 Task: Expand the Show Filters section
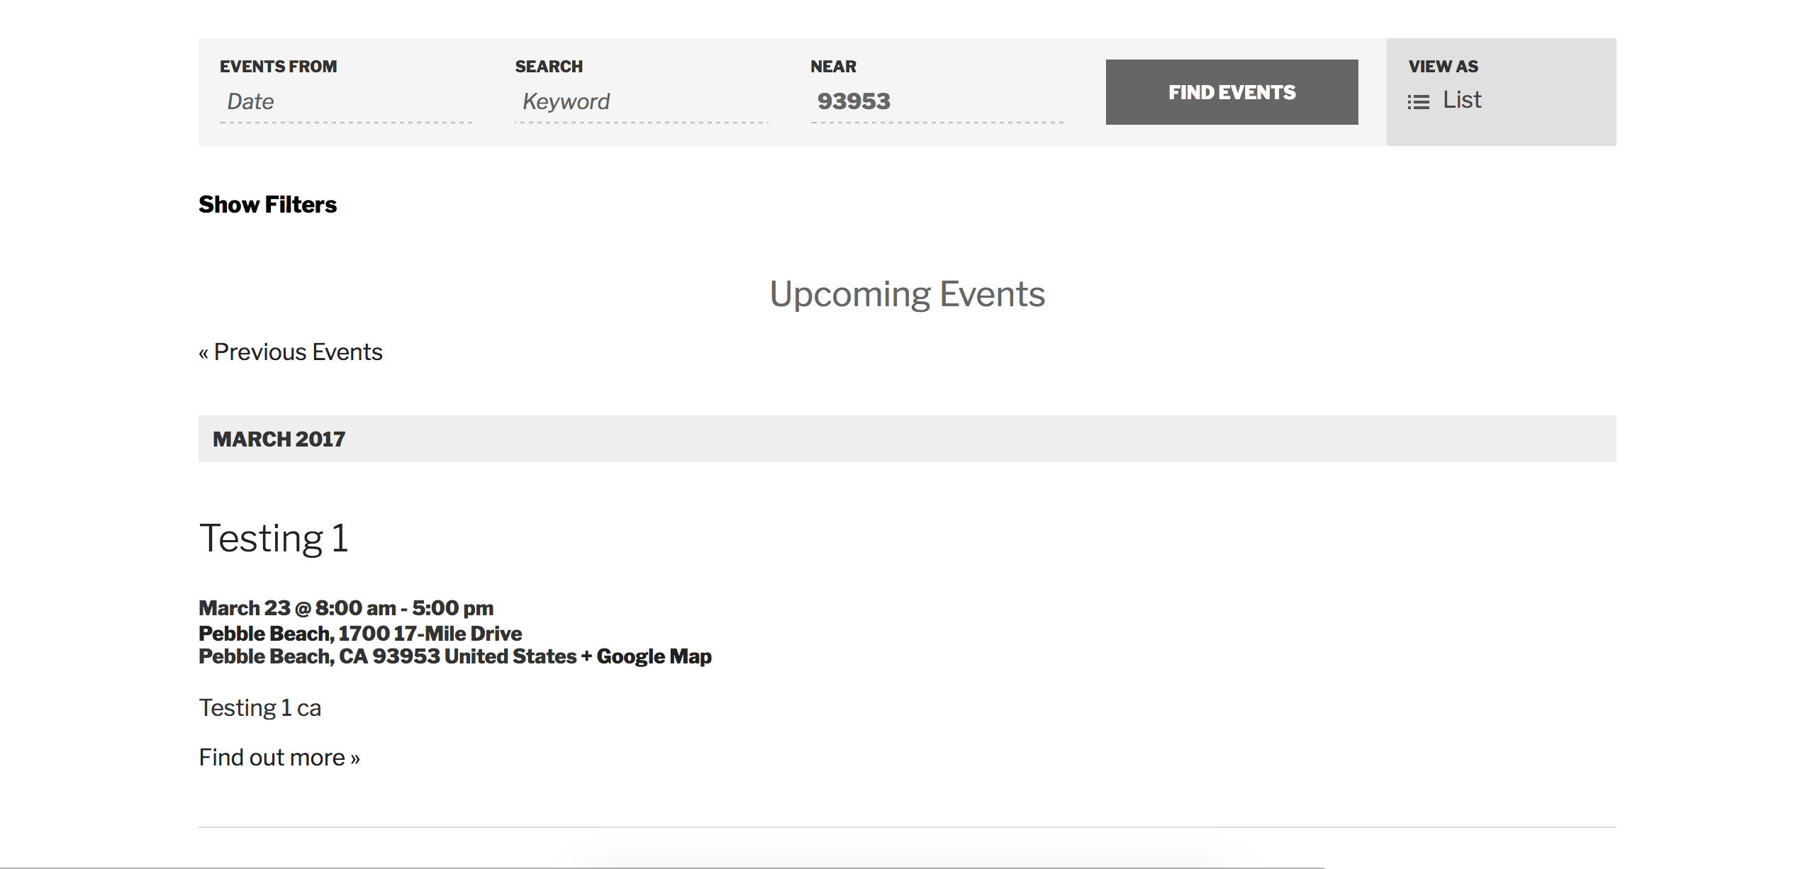click(267, 205)
